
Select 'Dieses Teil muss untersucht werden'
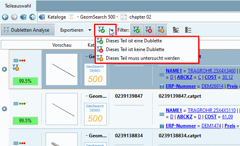[147, 58]
